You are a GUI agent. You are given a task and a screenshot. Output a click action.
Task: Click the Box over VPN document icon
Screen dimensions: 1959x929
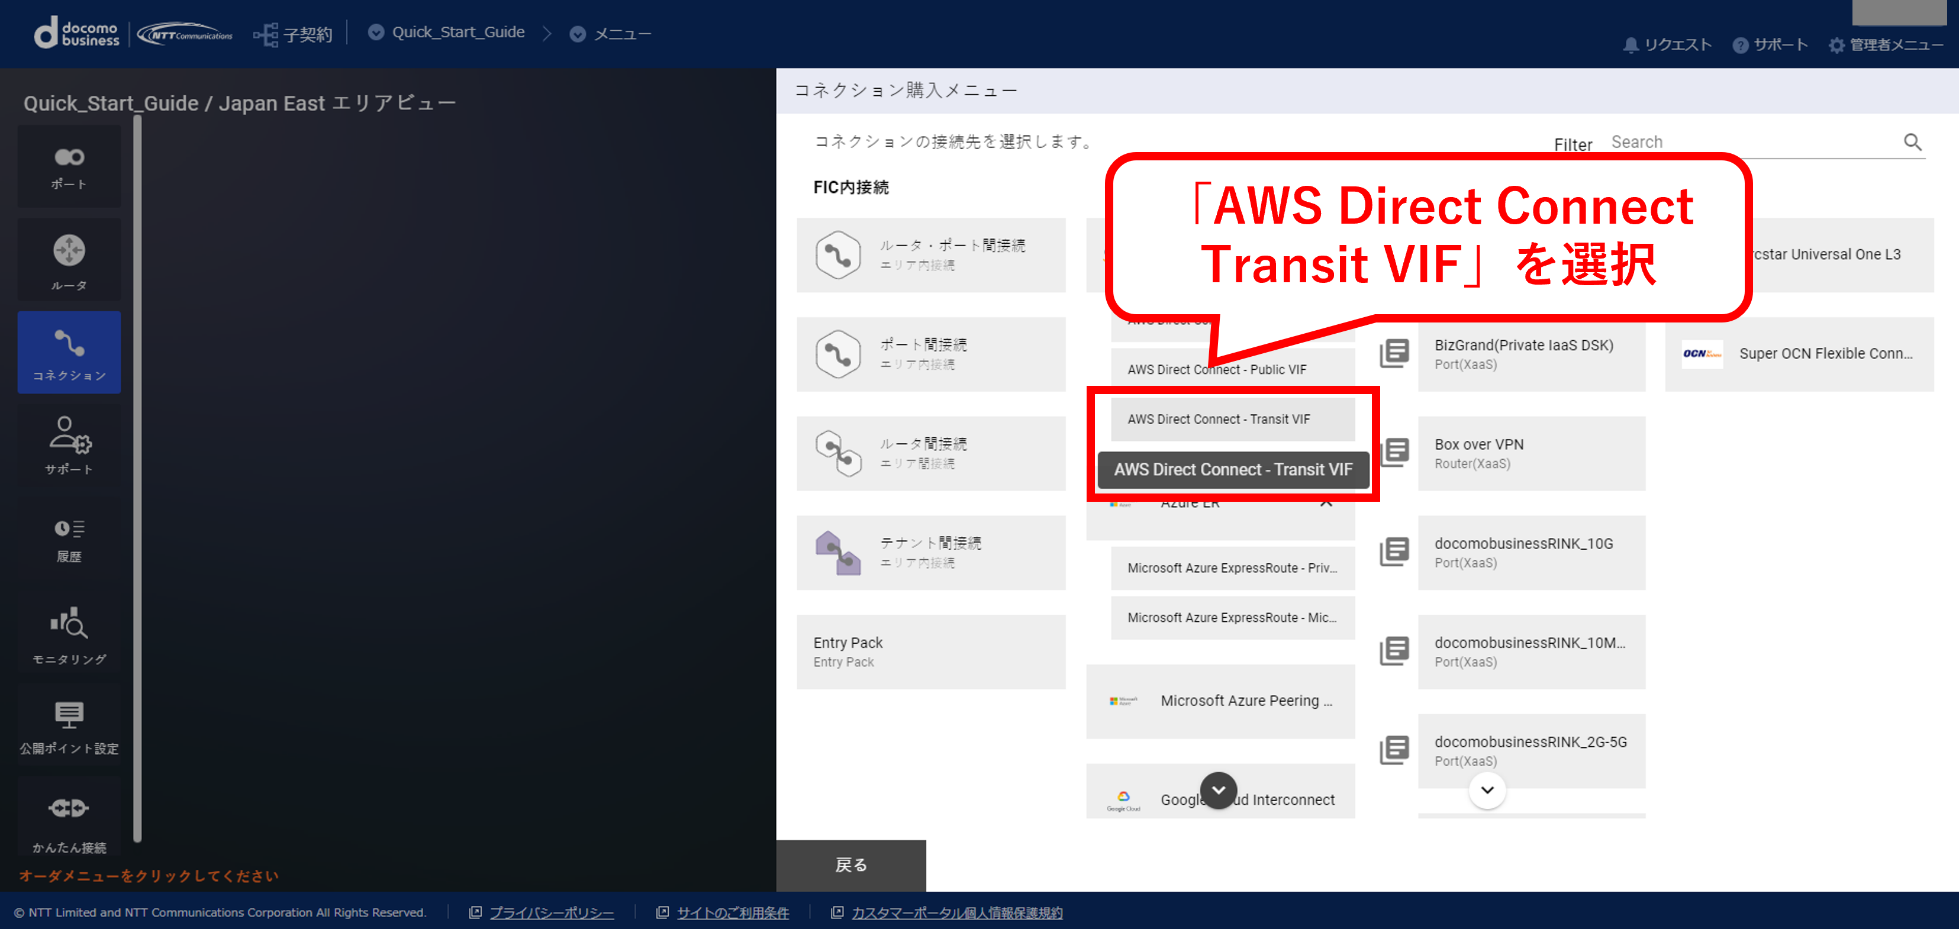coord(1395,452)
